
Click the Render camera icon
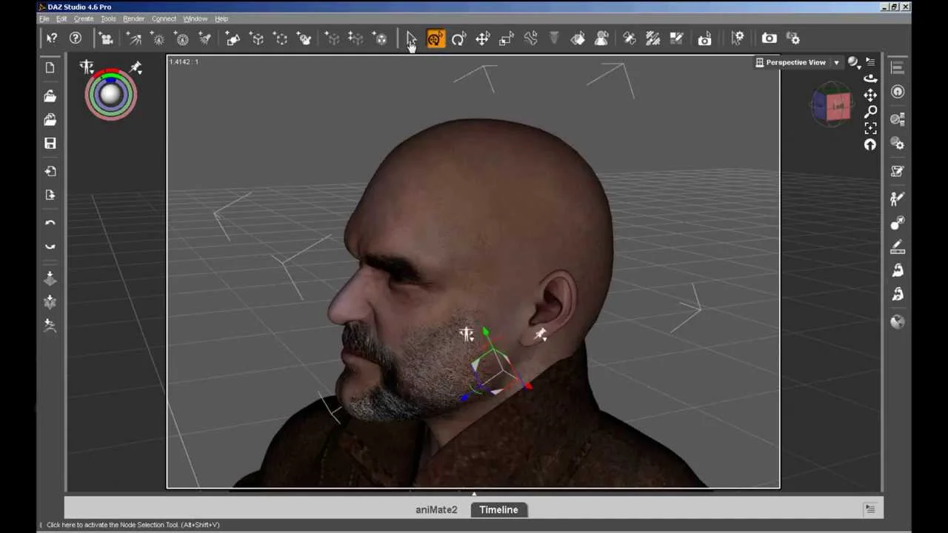tap(769, 38)
